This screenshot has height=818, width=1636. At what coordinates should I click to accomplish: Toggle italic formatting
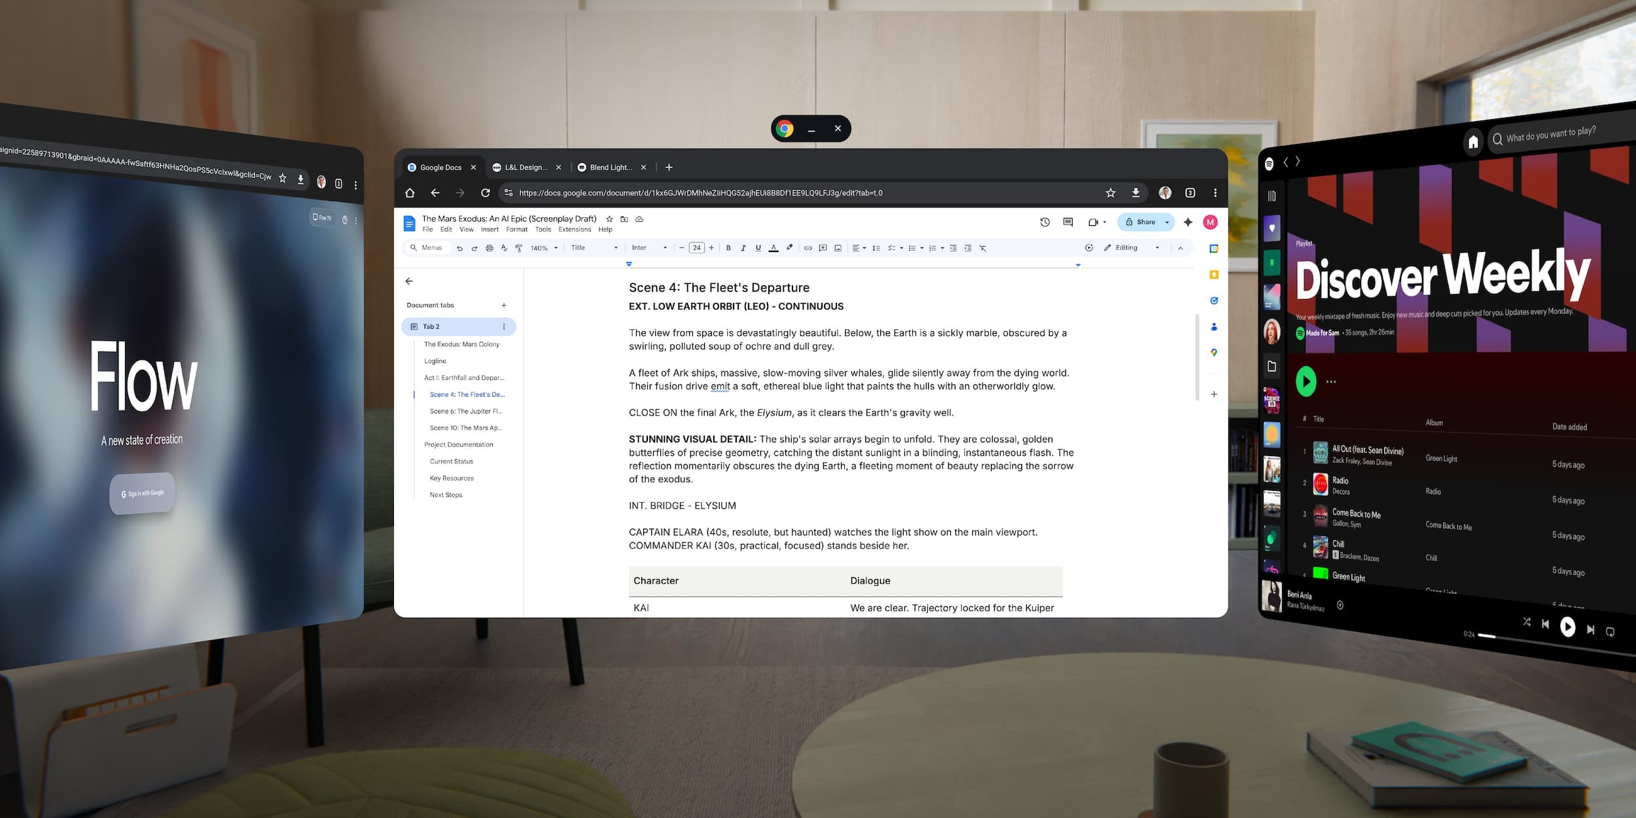743,248
